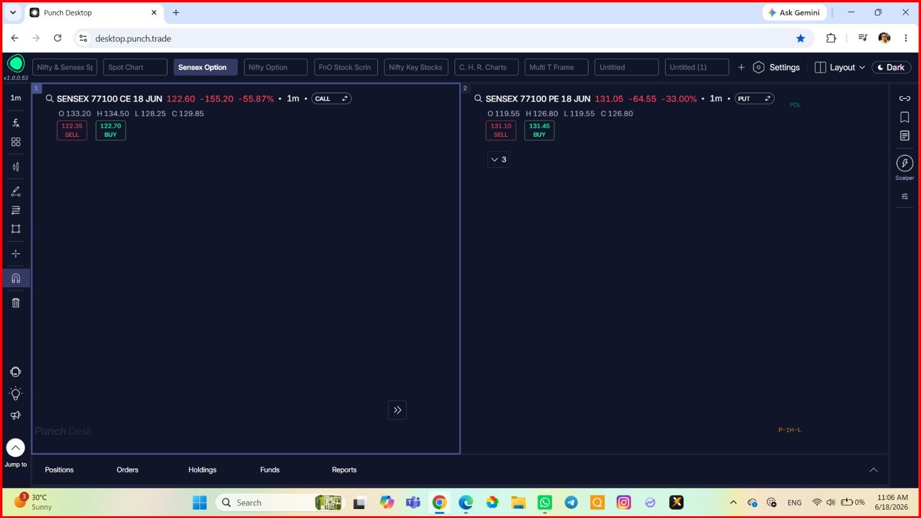
Task: Show hidden icons in the system tray
Action: [x=733, y=502]
